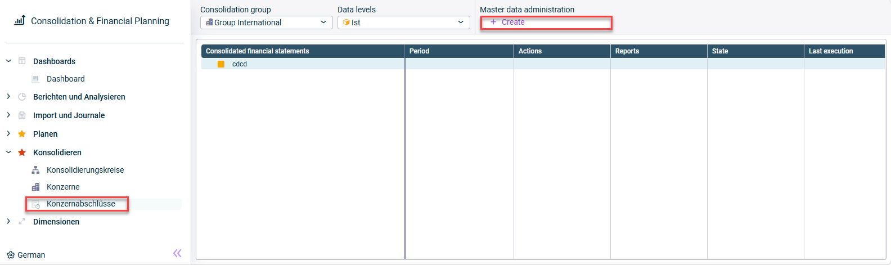891x265 pixels.
Task: Click the red star beside Konsolidieren
Action: 22,152
